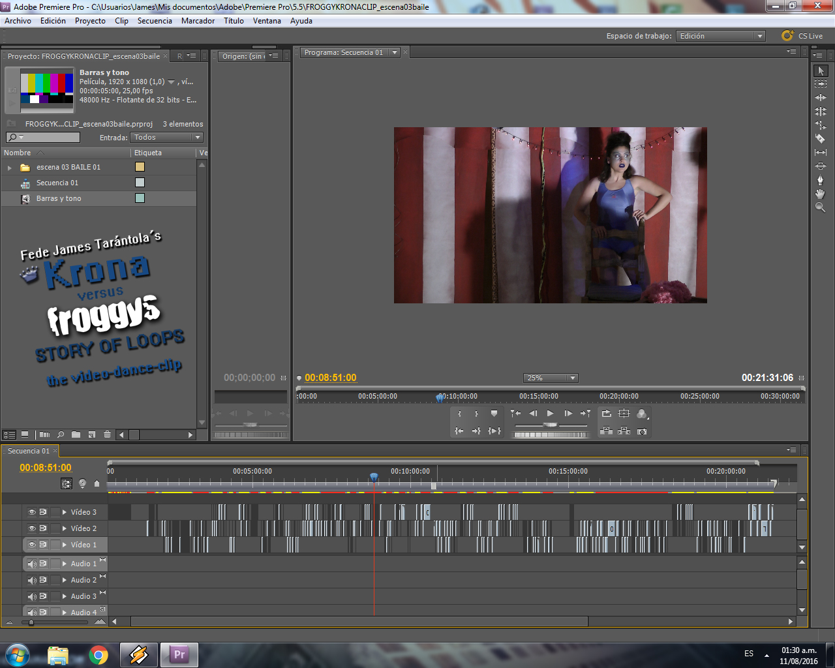The width and height of the screenshot is (835, 668).
Task: Choose the Ripple Edit tool
Action: pyautogui.click(x=821, y=97)
